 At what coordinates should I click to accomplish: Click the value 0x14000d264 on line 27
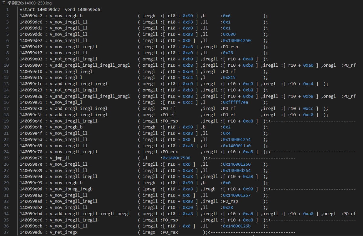[237, 170]
